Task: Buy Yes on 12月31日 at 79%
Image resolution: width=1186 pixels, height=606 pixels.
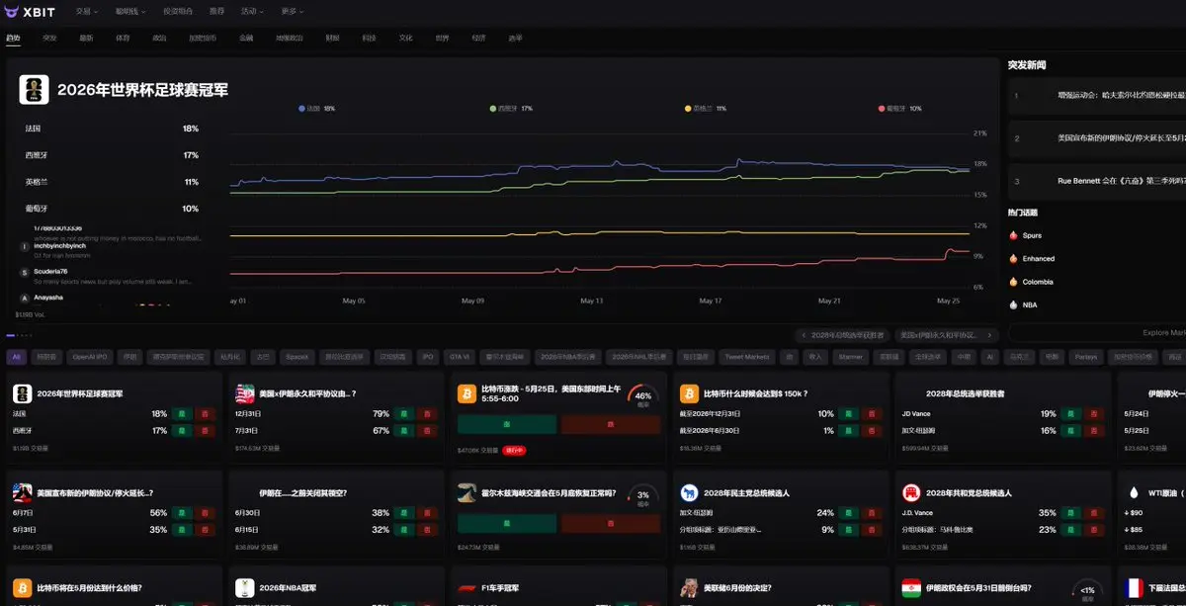Action: tap(403, 414)
